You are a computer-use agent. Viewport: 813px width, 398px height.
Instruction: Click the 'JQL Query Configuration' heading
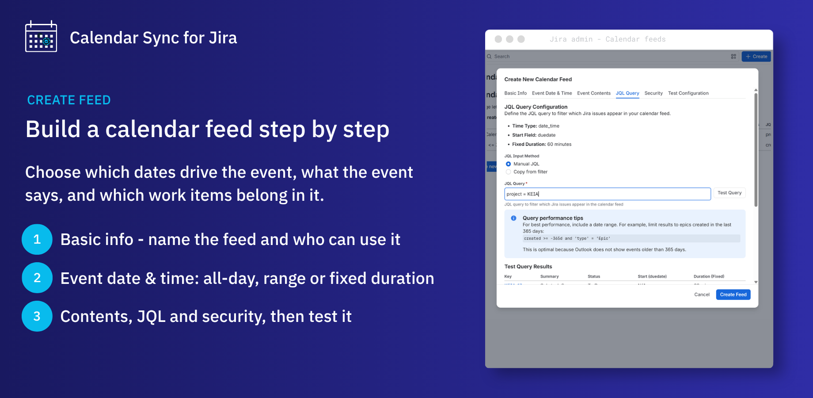pos(536,107)
